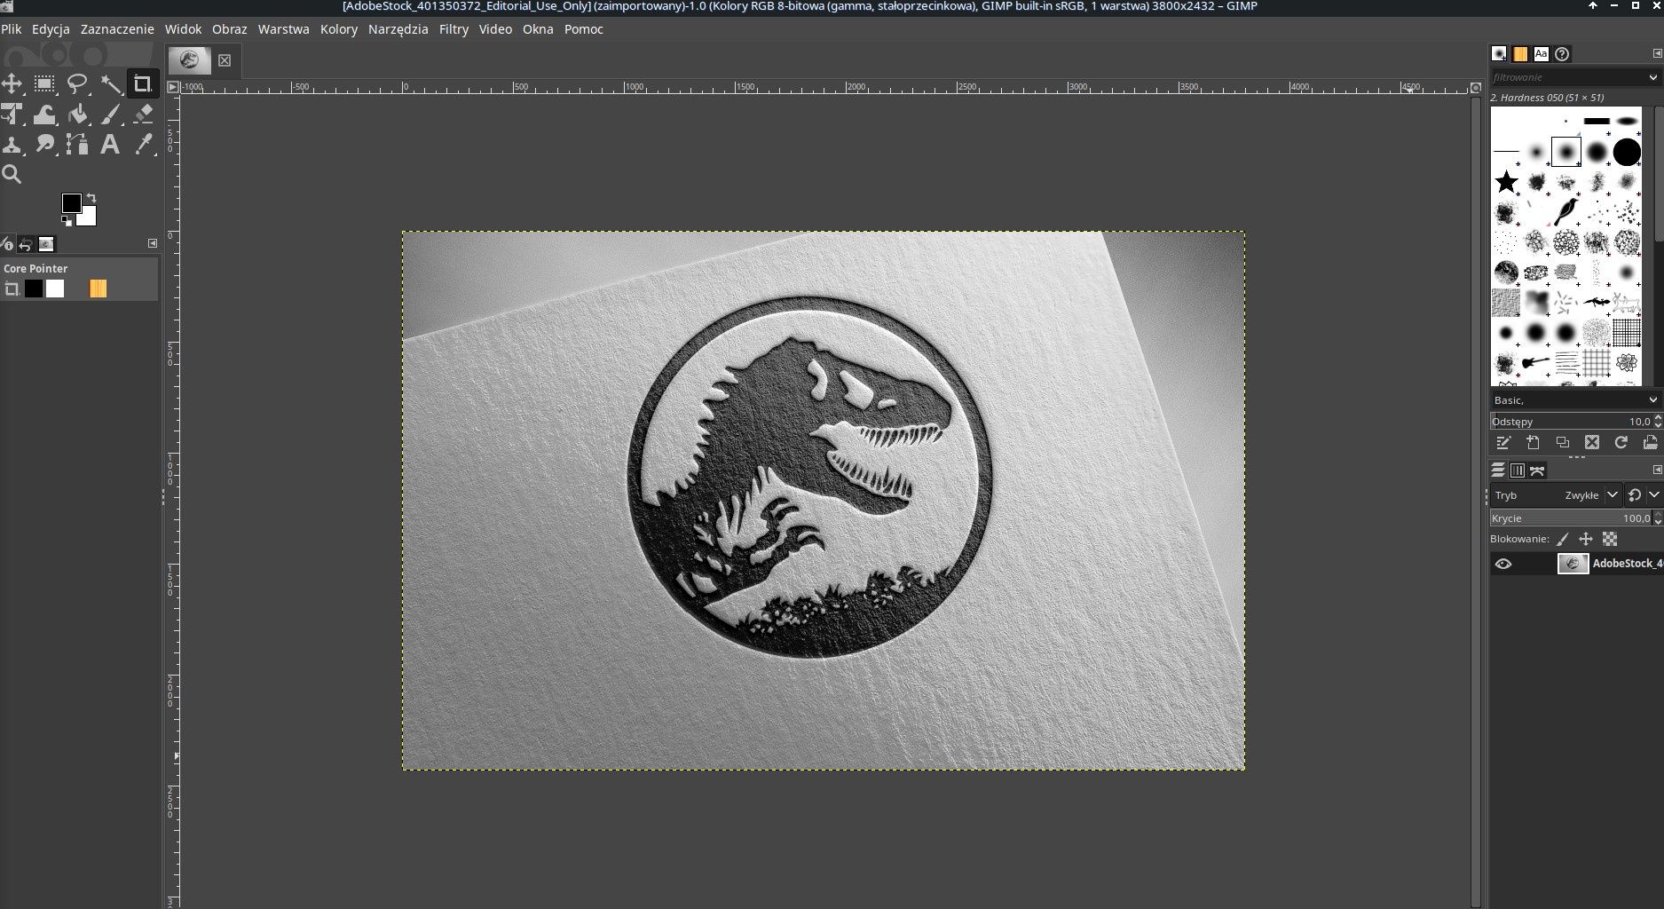Screen dimensions: 1664x909
Task: Pick the star brush
Action: coord(1506,182)
